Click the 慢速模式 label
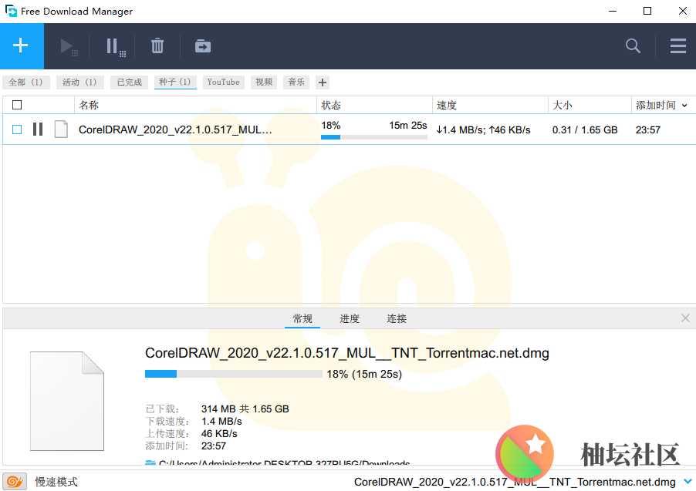 56,482
